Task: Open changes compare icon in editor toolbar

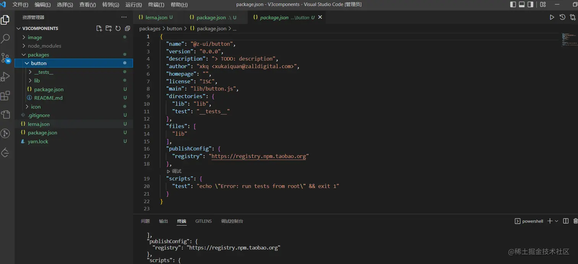Action: tap(573, 17)
